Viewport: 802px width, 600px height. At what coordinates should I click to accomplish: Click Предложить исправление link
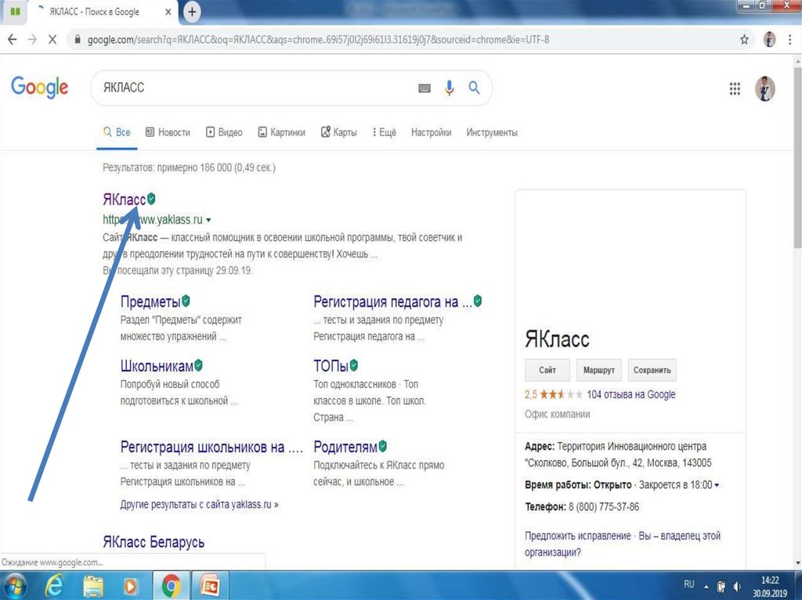pos(577,536)
